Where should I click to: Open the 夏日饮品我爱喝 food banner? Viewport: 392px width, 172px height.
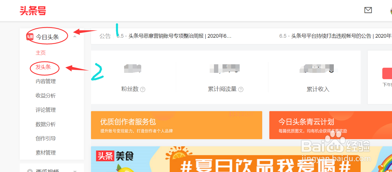pos(241,159)
